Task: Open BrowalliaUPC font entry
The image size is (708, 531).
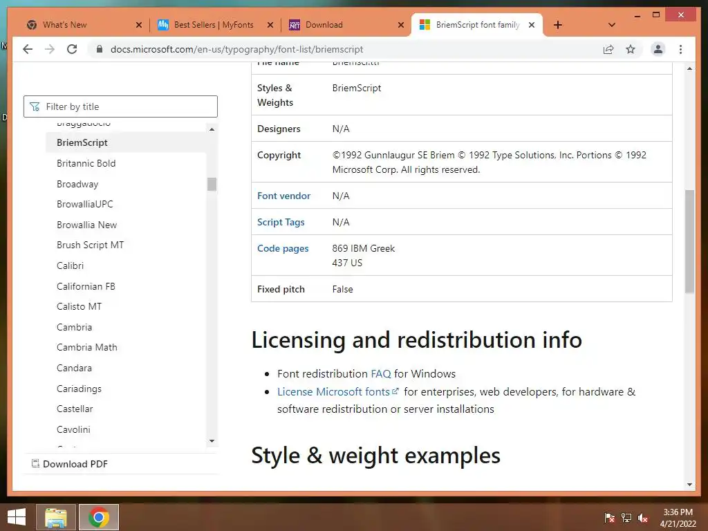Action: coord(85,204)
